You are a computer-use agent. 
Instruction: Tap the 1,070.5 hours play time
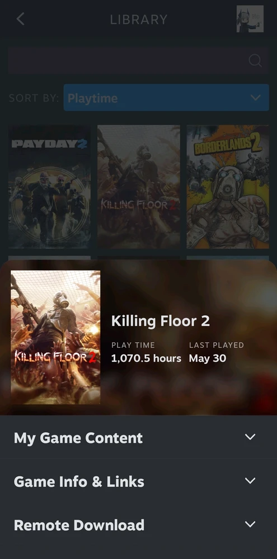pyautogui.click(x=146, y=358)
